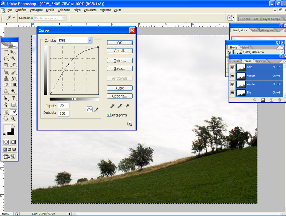
Task: Choose the Zoom magnifier tool
Action: point(13,118)
